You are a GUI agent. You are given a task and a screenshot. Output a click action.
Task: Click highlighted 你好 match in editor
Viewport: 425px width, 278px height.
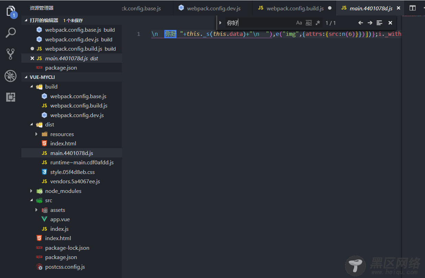pos(170,34)
